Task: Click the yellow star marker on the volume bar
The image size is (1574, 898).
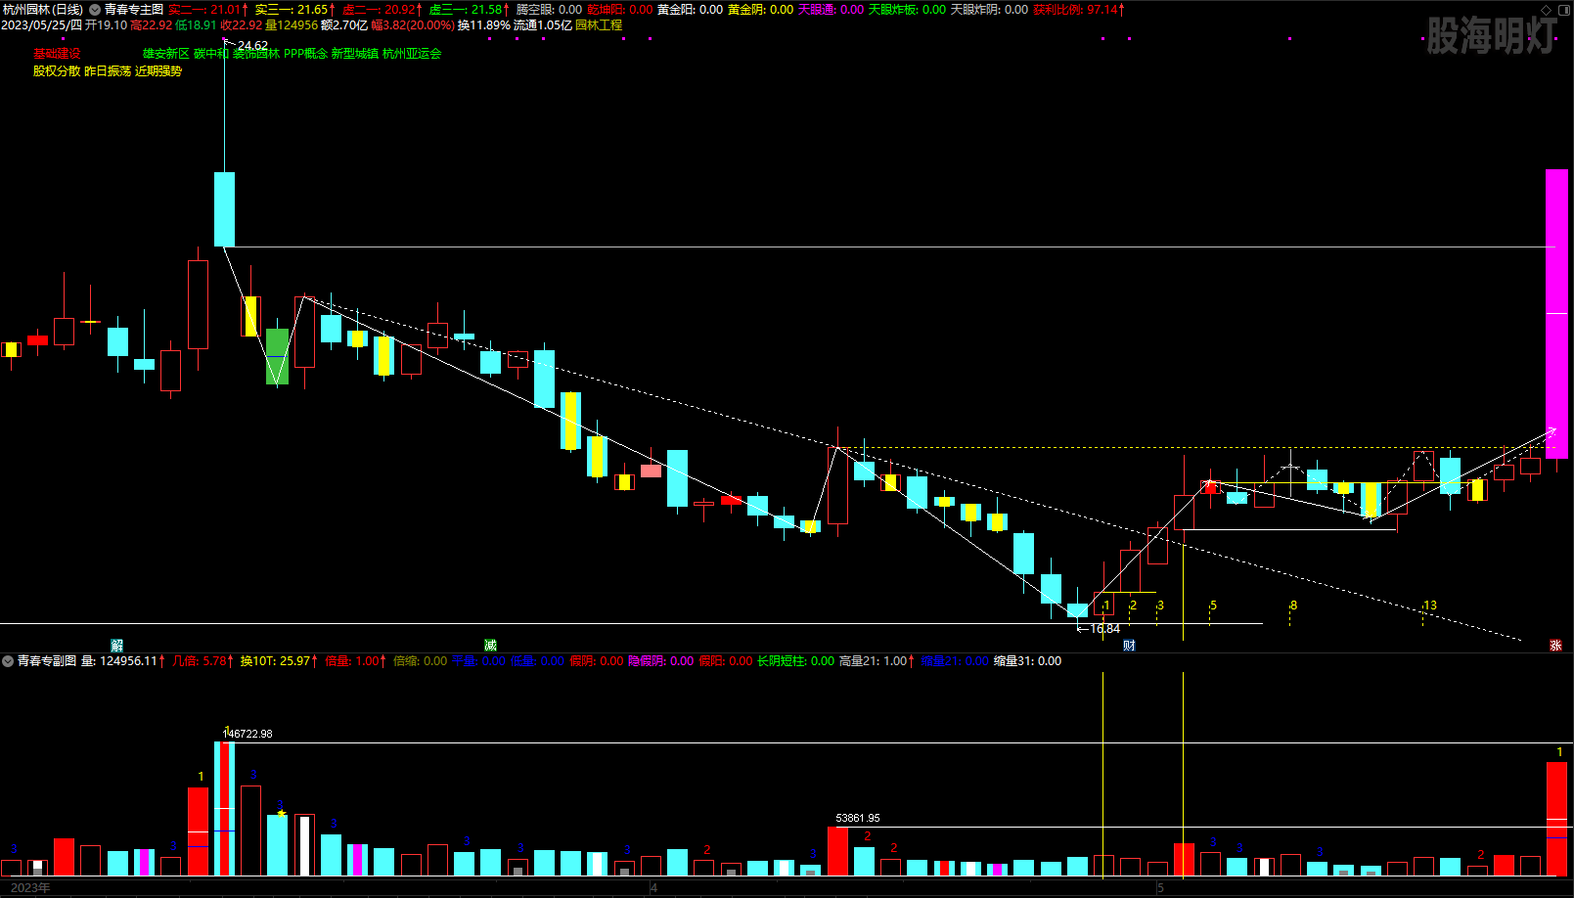Action: [282, 813]
